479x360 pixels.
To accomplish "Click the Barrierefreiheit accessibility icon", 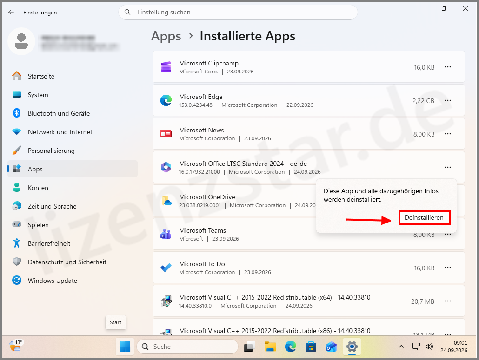I will 17,243.
